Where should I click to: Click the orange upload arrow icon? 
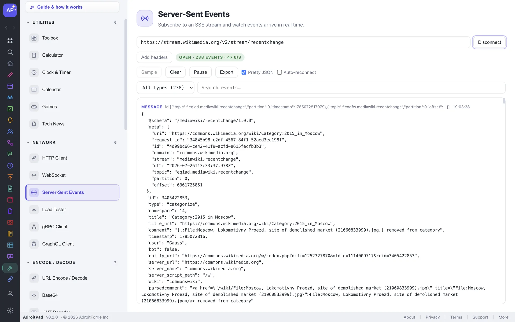[10, 177]
